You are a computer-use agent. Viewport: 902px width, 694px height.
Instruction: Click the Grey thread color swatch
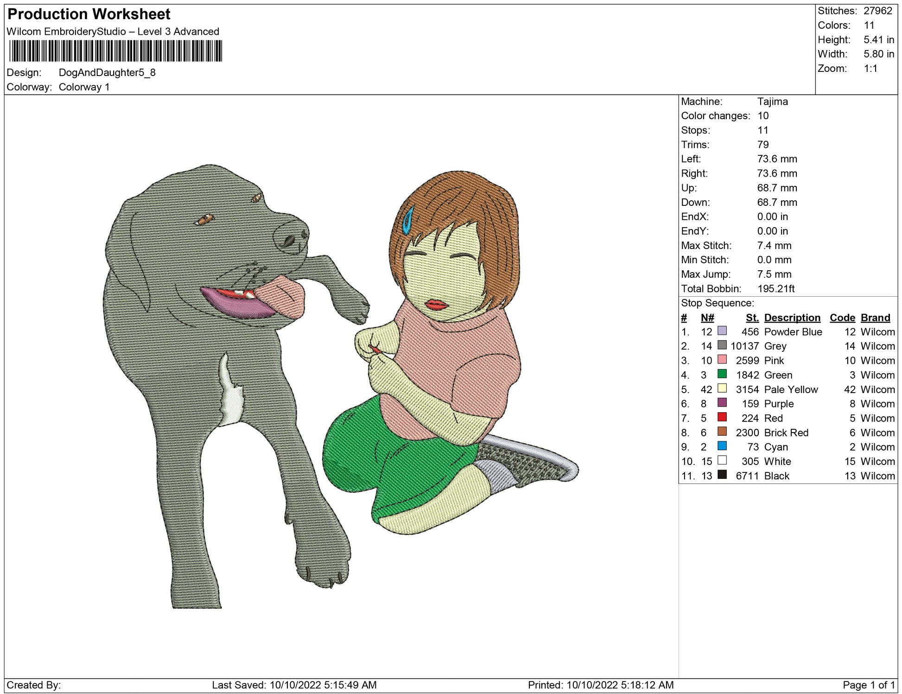click(722, 345)
